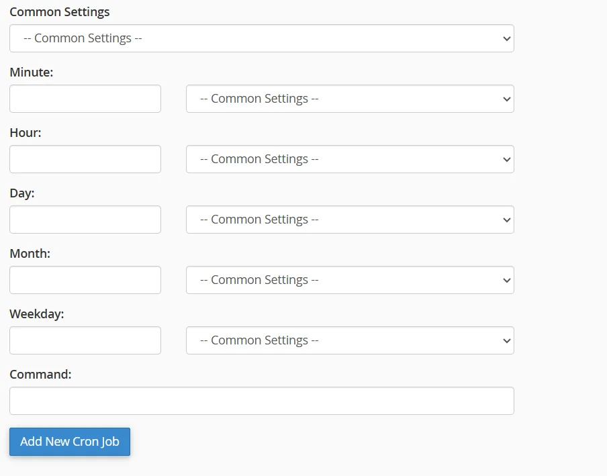Expand the Weekday row Common Settings dropdown

point(349,340)
